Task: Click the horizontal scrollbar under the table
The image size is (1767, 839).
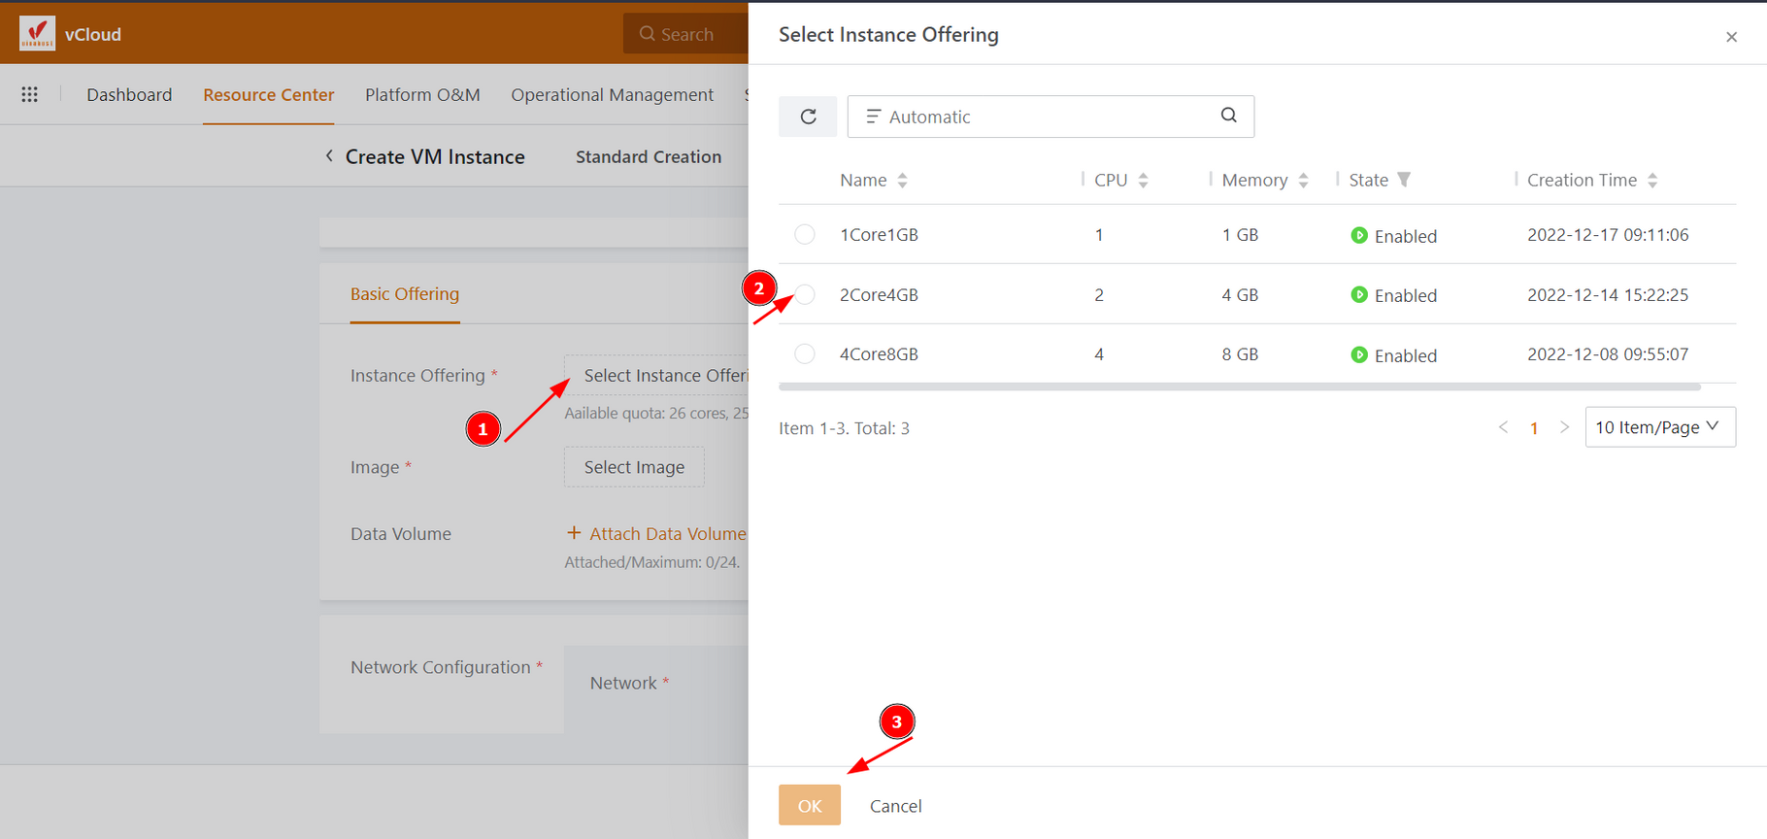Action: coord(1239,386)
